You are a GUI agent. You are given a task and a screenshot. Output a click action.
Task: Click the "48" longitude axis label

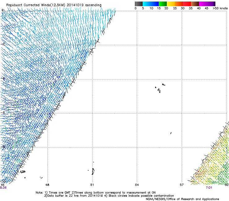(47, 185)
